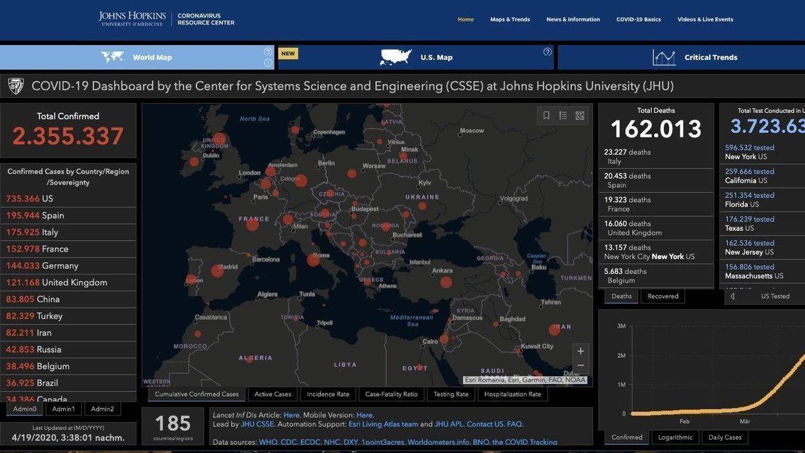The height and width of the screenshot is (453, 805).
Task: Open News & Information menu
Action: click(573, 19)
